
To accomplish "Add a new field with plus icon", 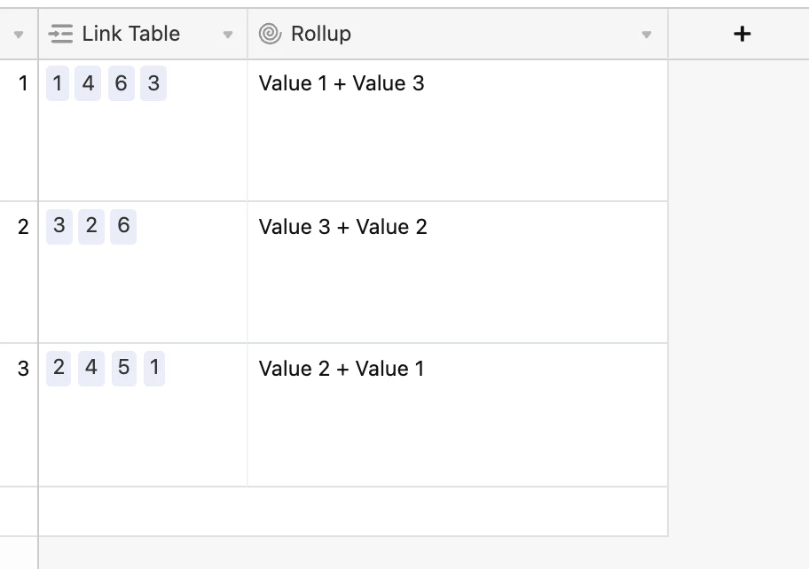I will point(742,34).
